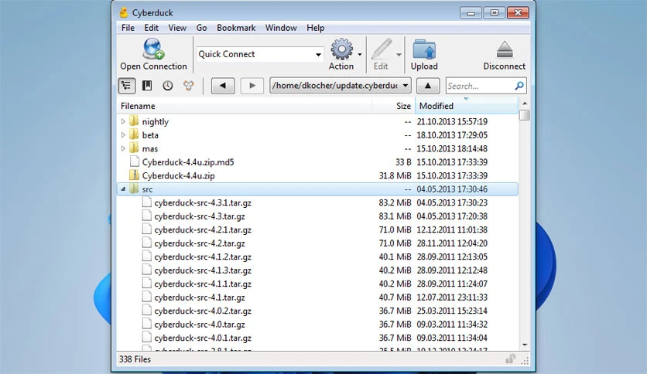Open the Help menu
The image size is (647, 374).
click(x=315, y=28)
